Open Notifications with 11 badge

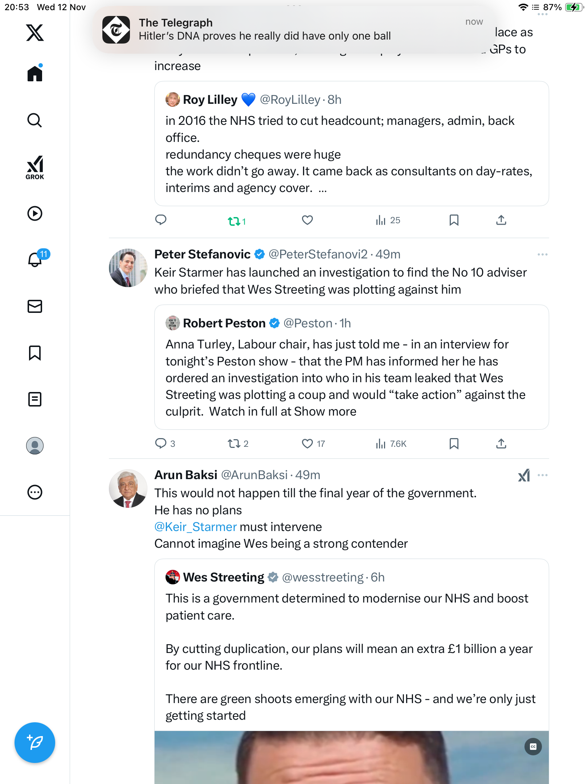(x=36, y=259)
